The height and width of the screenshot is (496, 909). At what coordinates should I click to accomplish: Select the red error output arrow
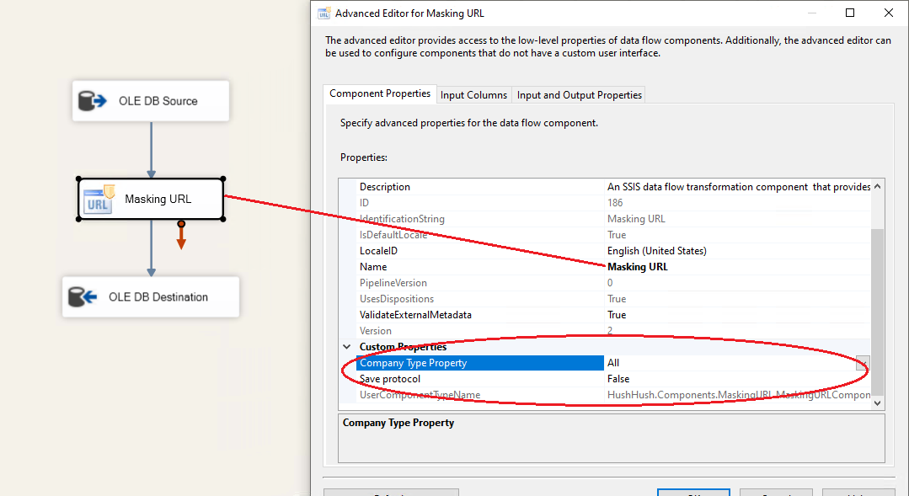(181, 237)
